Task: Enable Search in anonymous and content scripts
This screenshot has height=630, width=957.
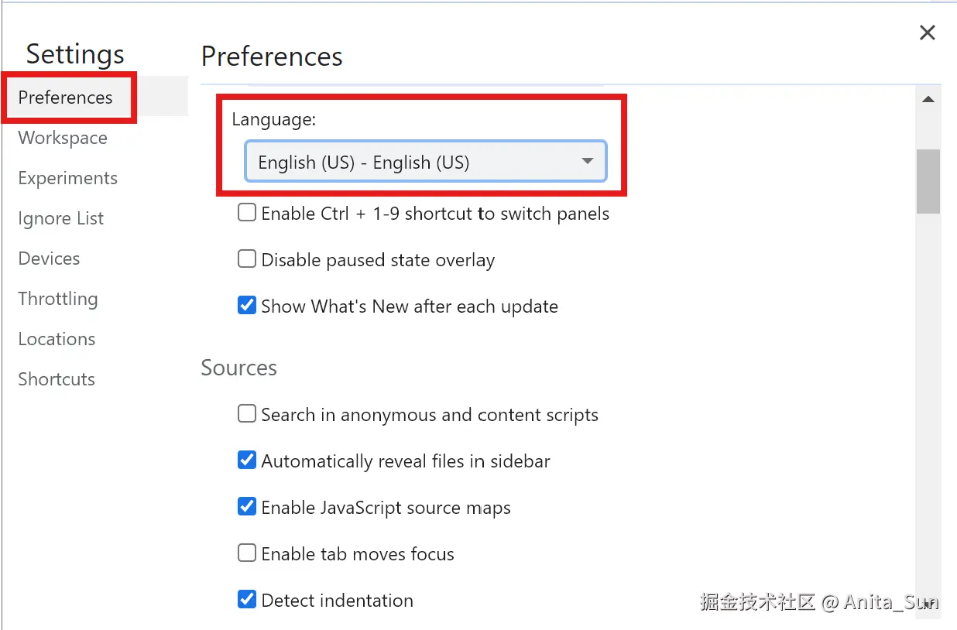Action: 247,414
